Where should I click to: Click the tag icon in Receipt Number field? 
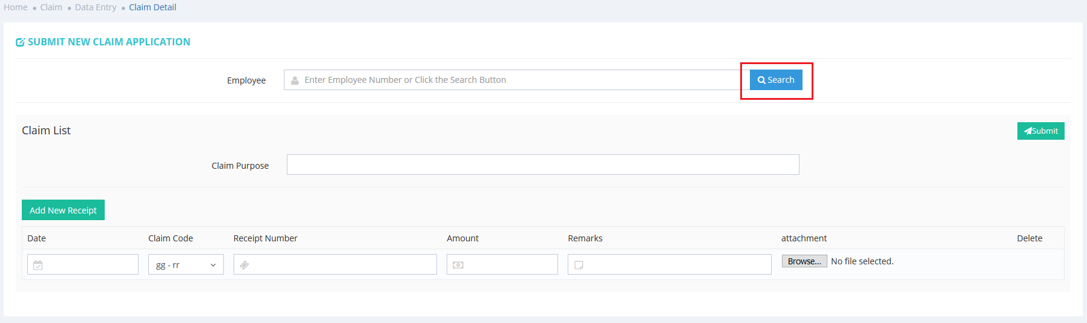[245, 265]
